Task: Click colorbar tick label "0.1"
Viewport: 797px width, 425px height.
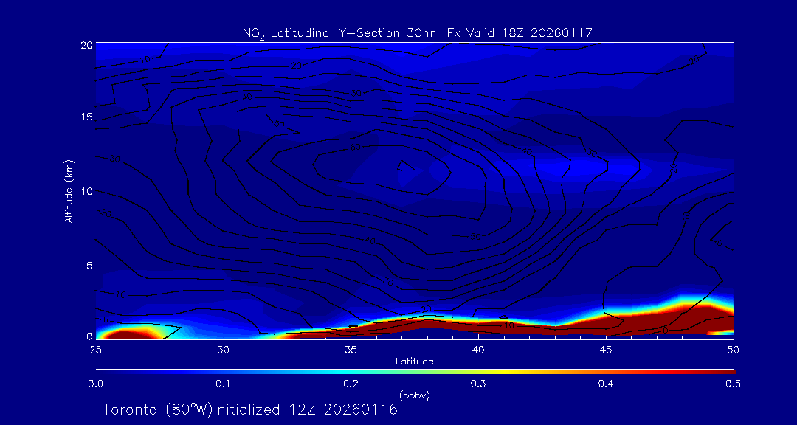Action: coord(223,384)
